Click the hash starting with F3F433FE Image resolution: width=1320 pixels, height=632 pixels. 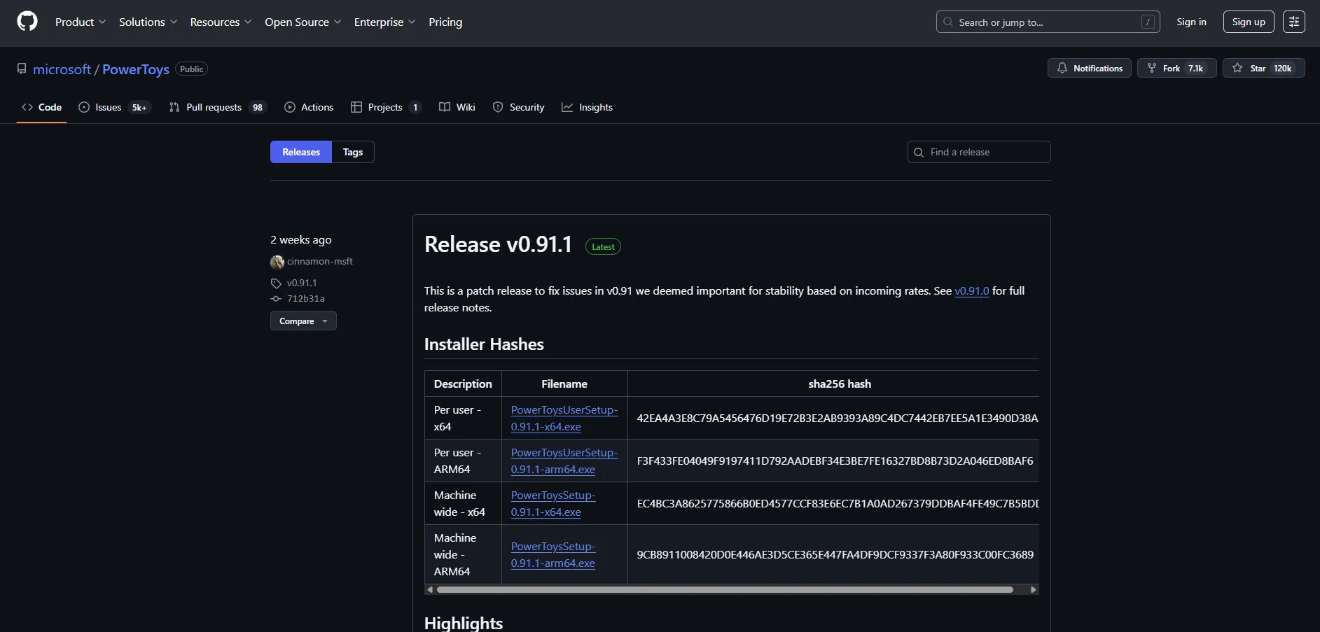tap(835, 461)
